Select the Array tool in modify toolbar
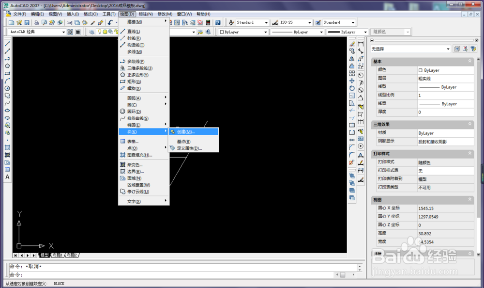This screenshot has height=288, width=484. point(352,73)
